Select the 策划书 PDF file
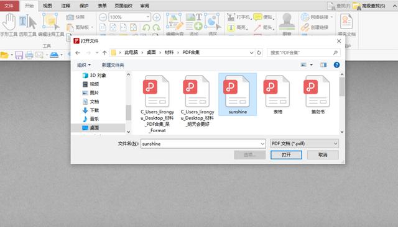Screen dimensions: 398x227 [x=318, y=94]
